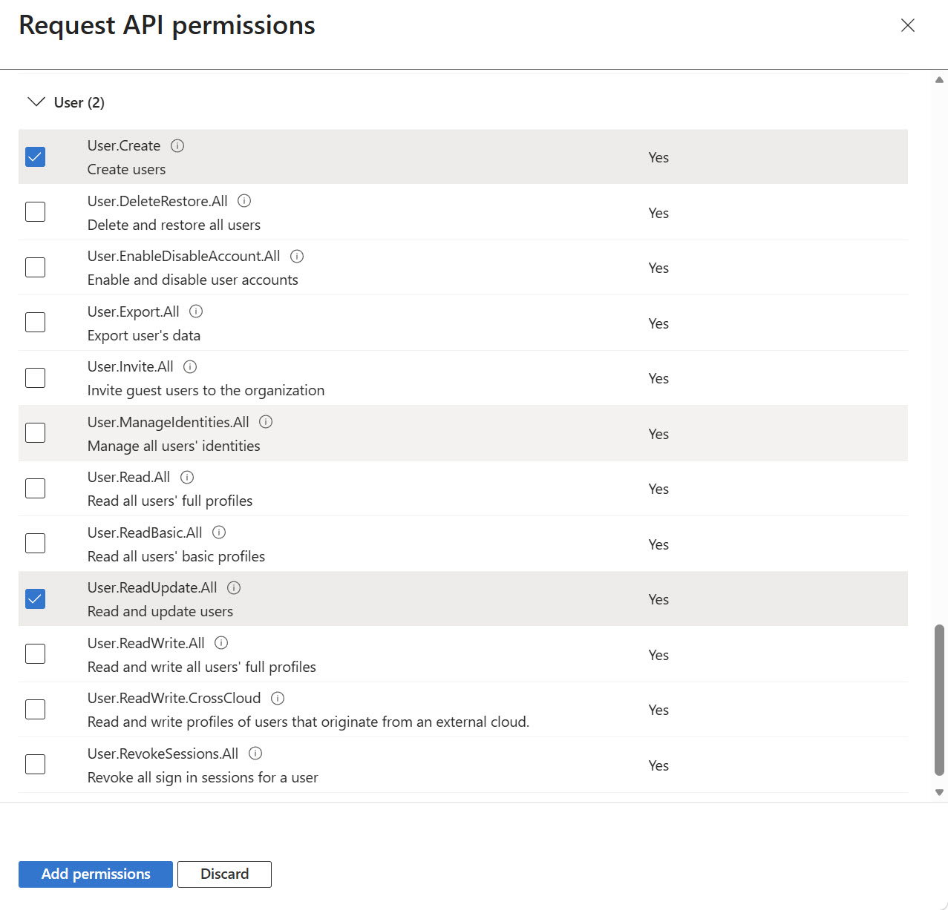Screen dimensions: 948x910
Task: Enable User.EnableDisableAccount.All checkbox
Action: click(35, 267)
